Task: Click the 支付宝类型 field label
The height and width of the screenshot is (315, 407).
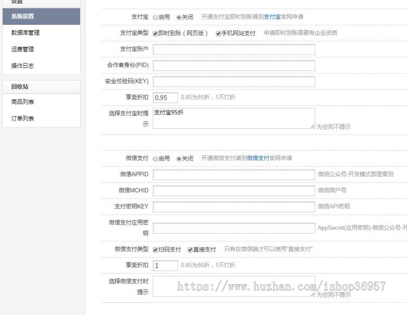Action: tap(134, 33)
